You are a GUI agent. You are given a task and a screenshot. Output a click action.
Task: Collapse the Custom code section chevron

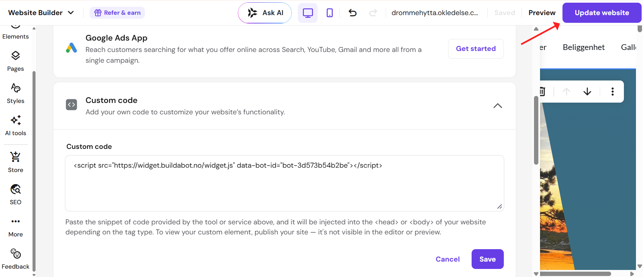tap(498, 106)
